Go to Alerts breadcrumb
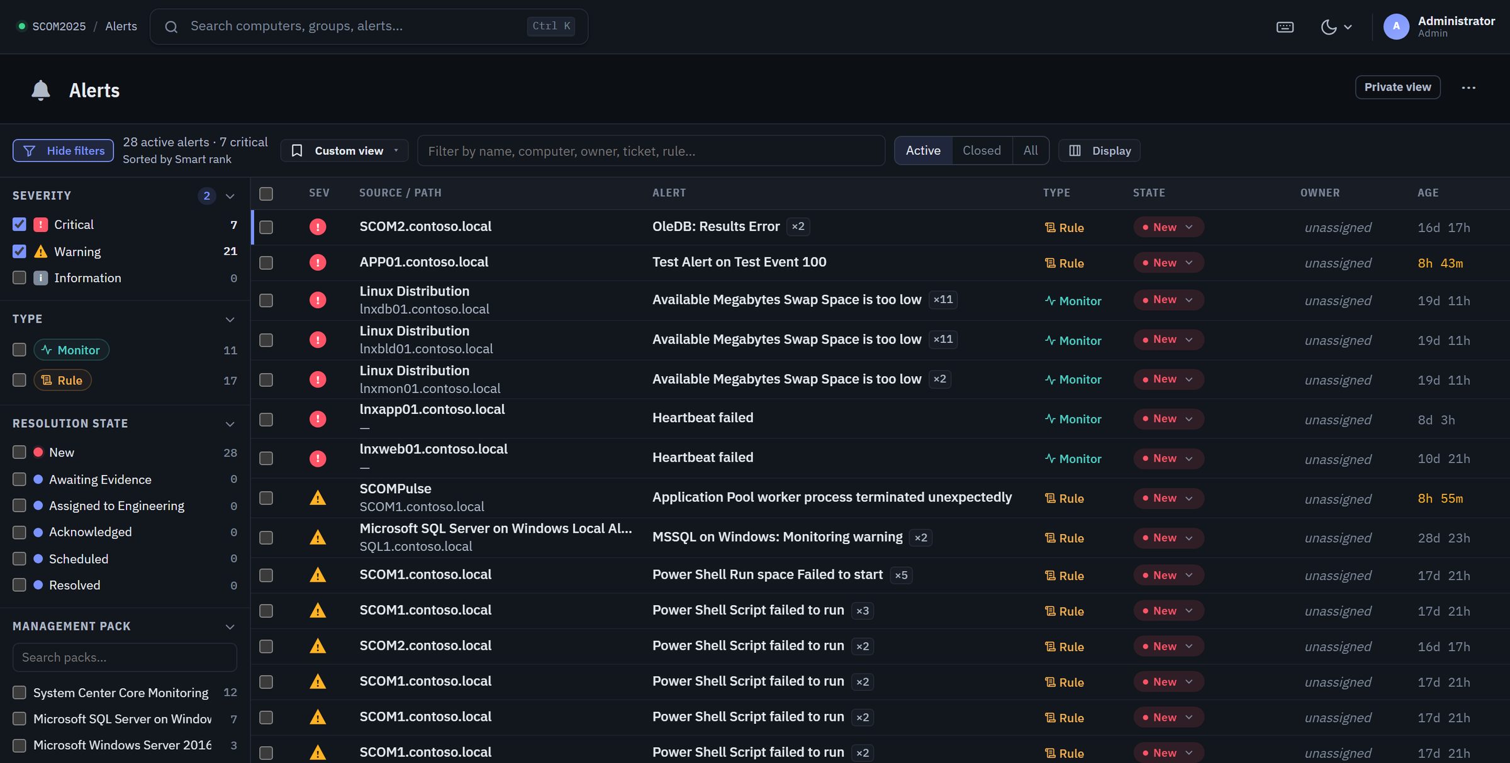 (x=121, y=26)
